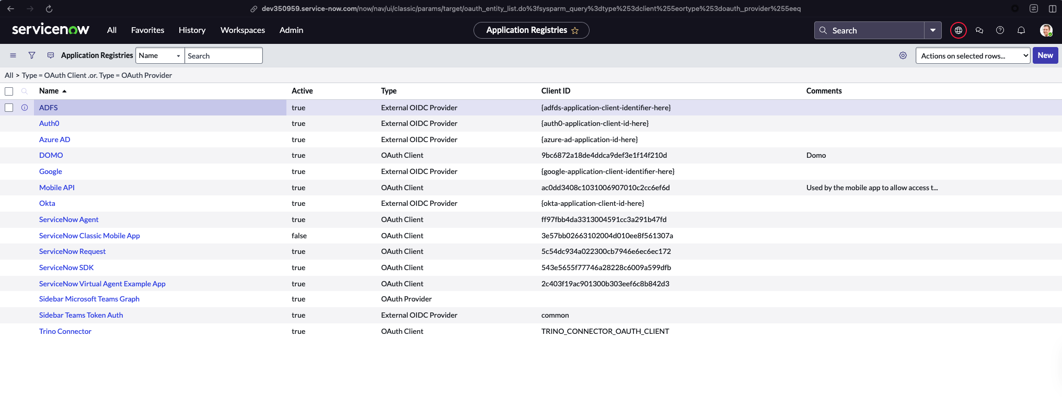The width and height of the screenshot is (1062, 407).
Task: Open the ADFS record link
Action: (x=48, y=108)
